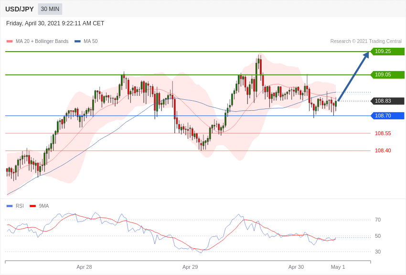Click the RSI blue legend swatch
The width and height of the screenshot is (406, 275).
click(10, 206)
